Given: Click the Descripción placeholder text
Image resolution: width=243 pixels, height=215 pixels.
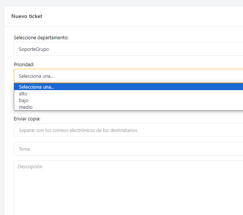Looking at the screenshot, I should (30, 167).
